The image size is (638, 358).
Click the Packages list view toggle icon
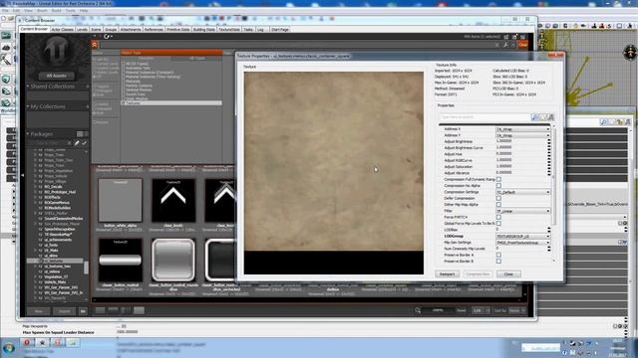[80, 134]
